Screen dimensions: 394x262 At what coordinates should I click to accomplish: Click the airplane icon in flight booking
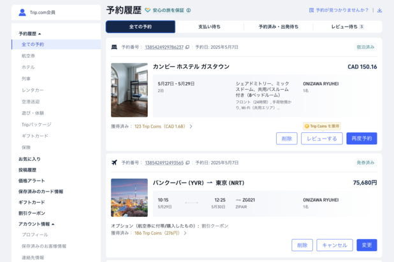click(x=114, y=162)
